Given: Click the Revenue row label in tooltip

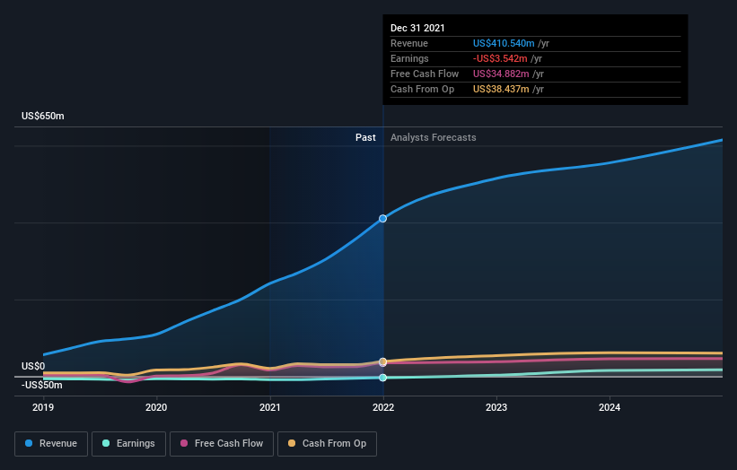Looking at the screenshot, I should (409, 43).
